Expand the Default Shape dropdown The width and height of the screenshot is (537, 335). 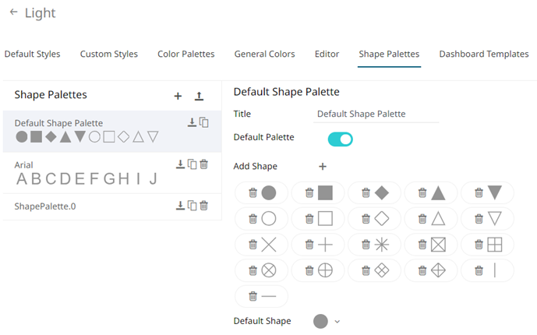[337, 321]
